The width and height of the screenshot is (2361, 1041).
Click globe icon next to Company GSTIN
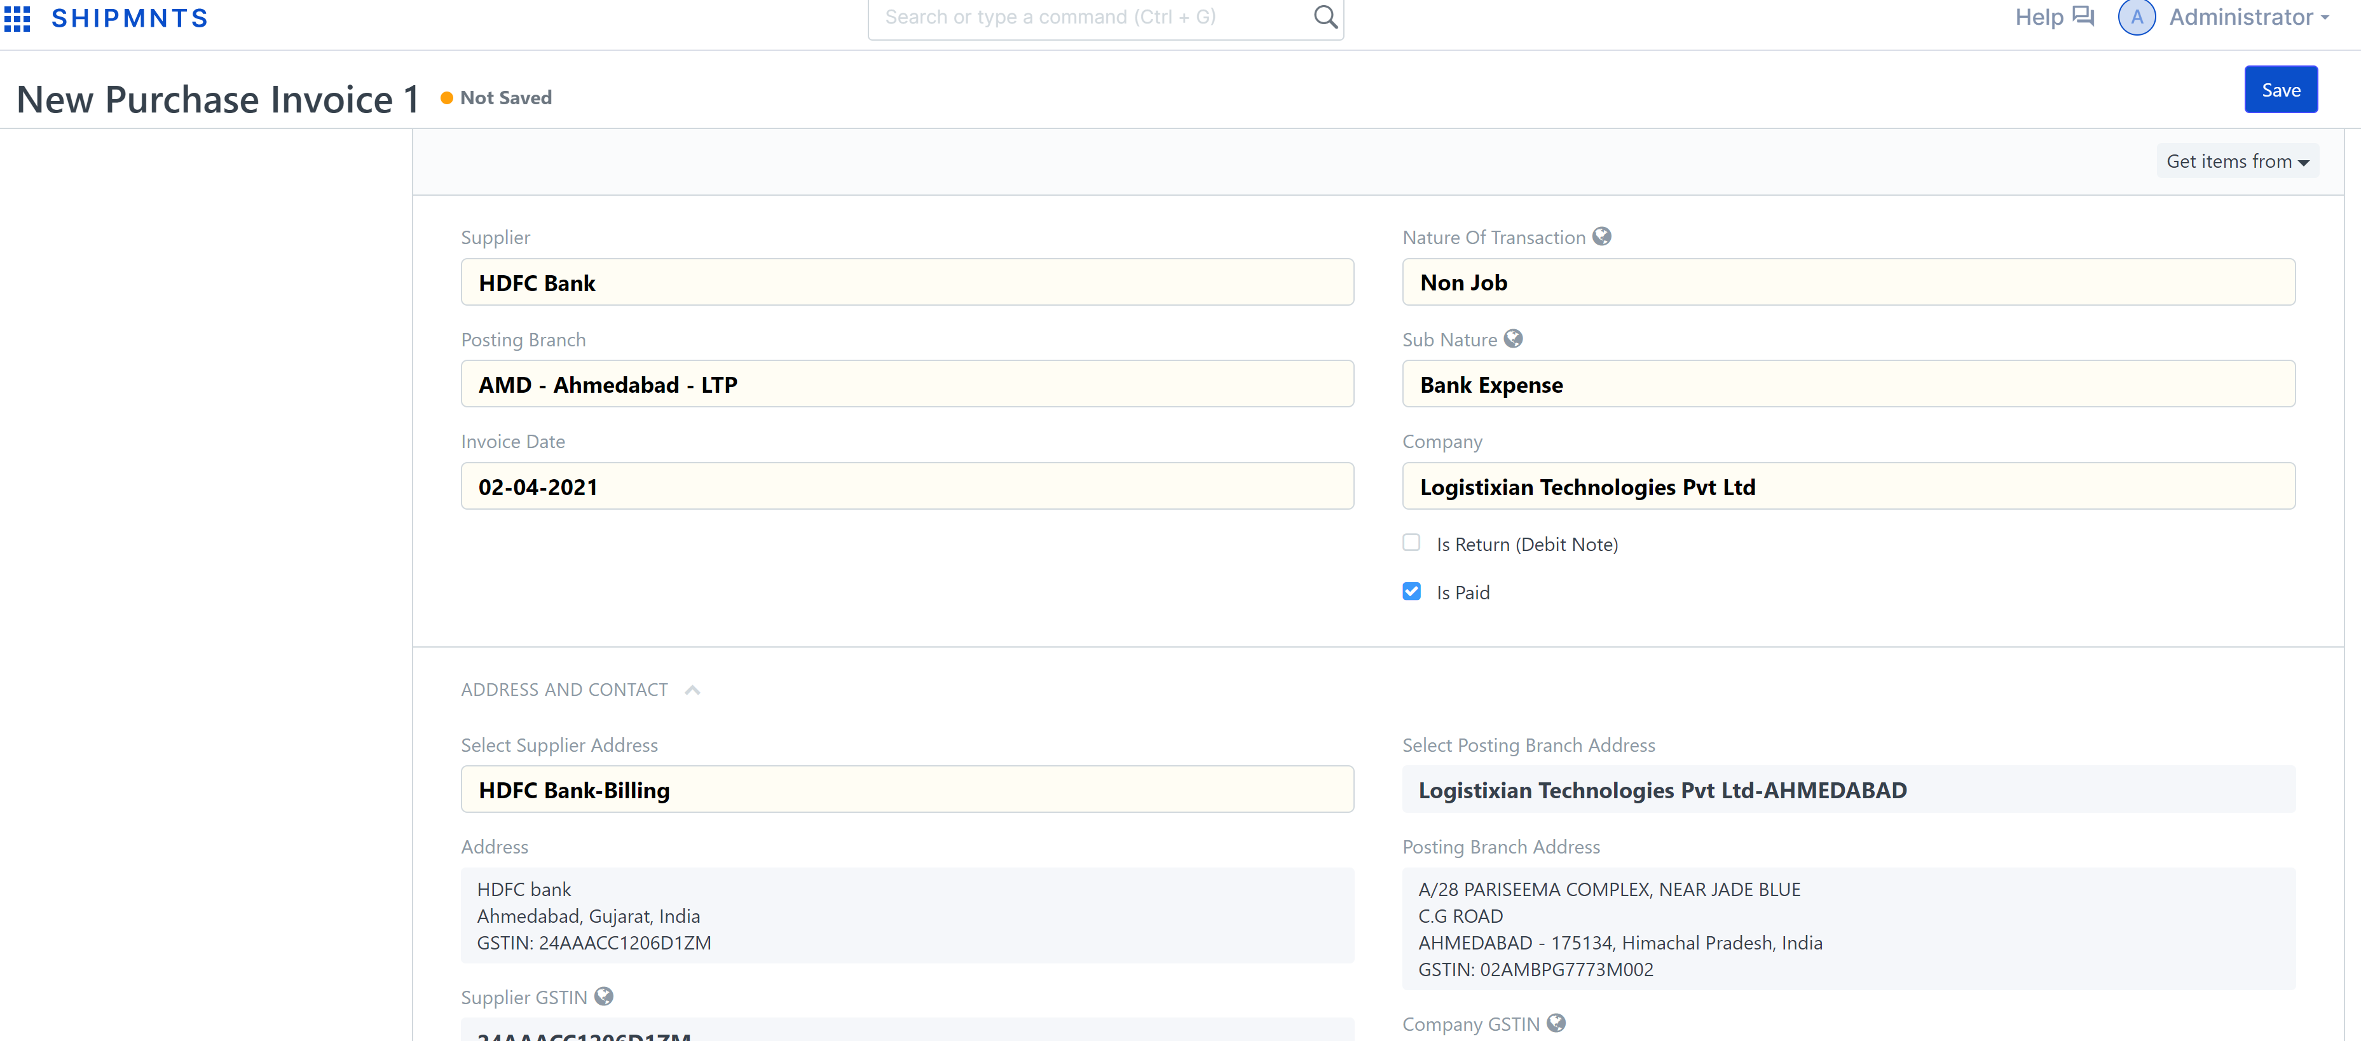1556,1023
